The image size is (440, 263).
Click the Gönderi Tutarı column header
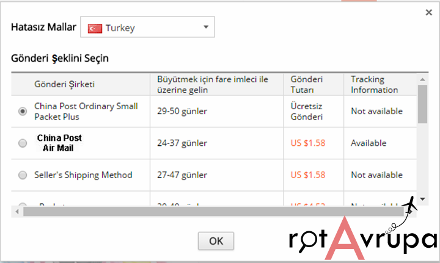[307, 84]
